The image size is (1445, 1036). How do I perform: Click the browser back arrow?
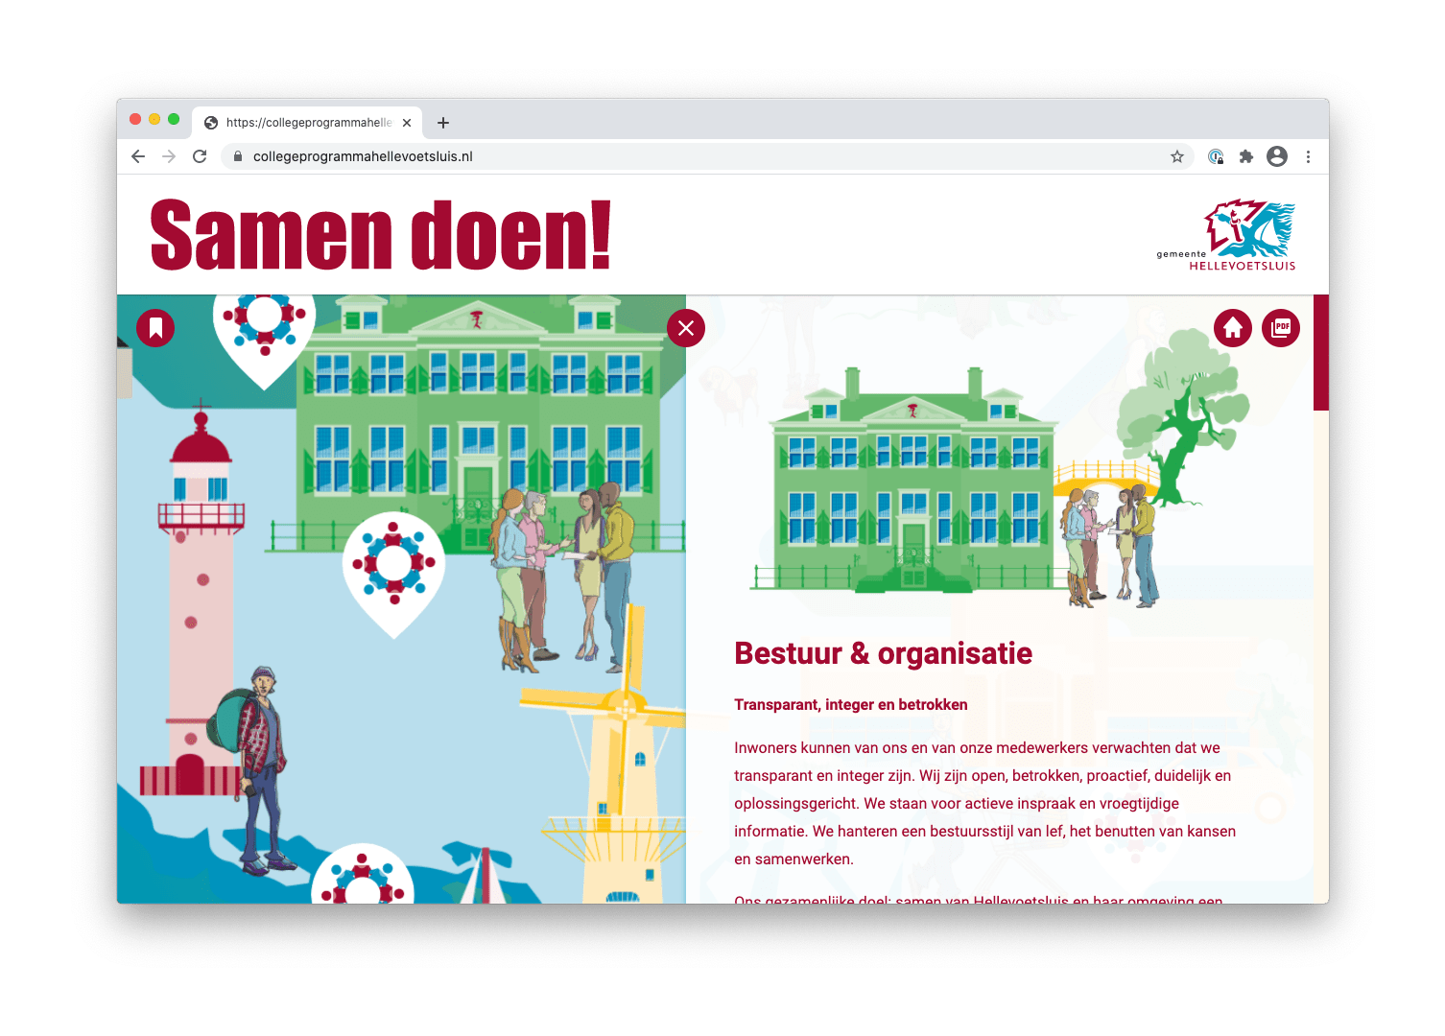coord(138,156)
